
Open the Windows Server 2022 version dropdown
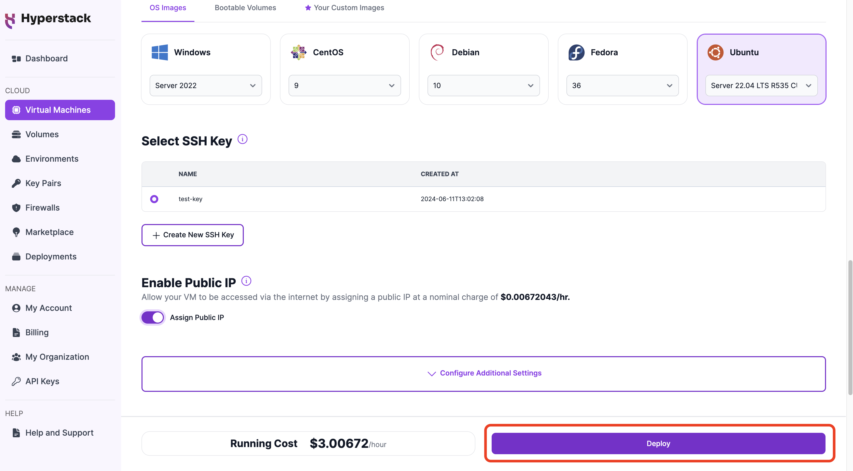click(206, 86)
